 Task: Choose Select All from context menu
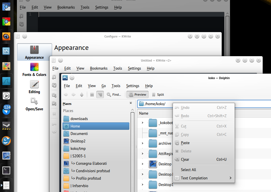point(204,170)
